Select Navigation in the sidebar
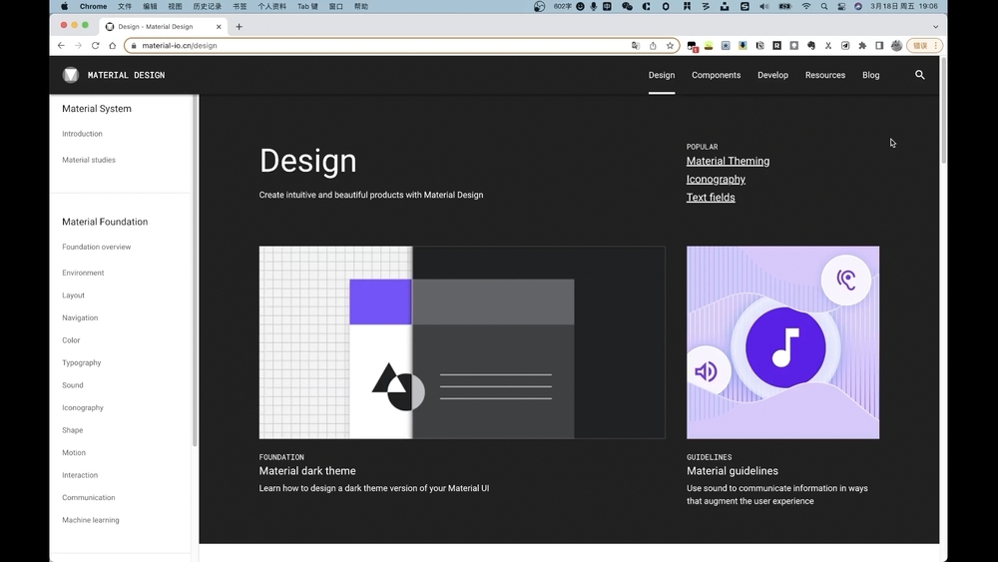The height and width of the screenshot is (562, 998). coord(80,317)
